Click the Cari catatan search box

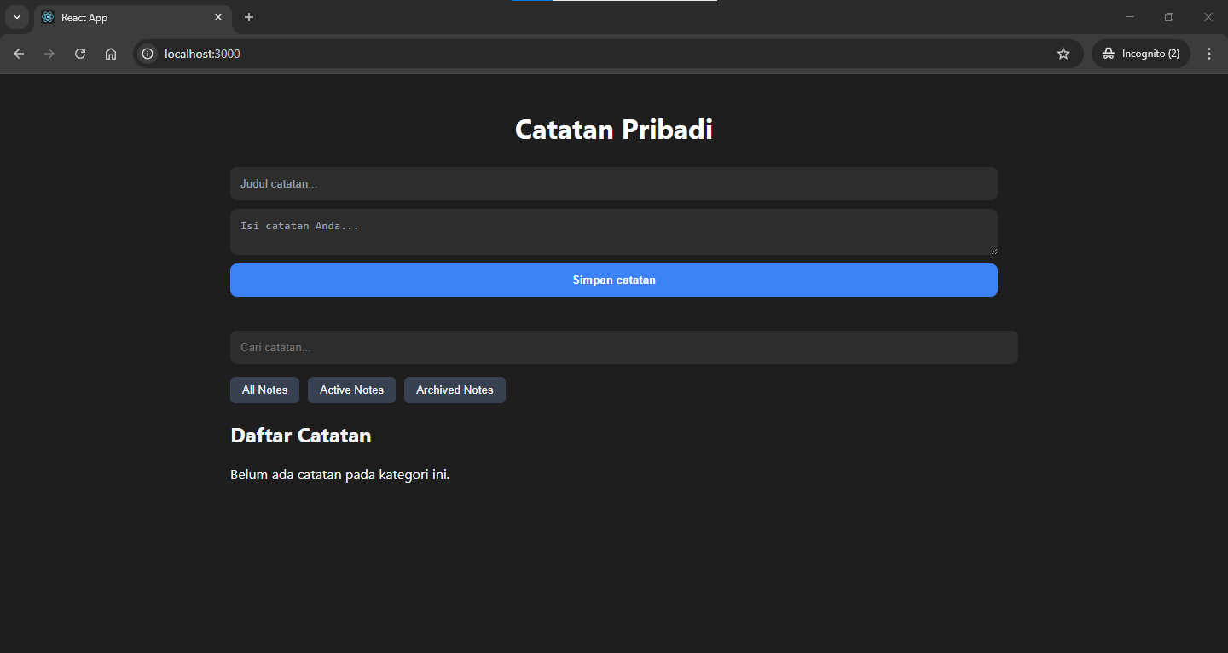(x=623, y=347)
